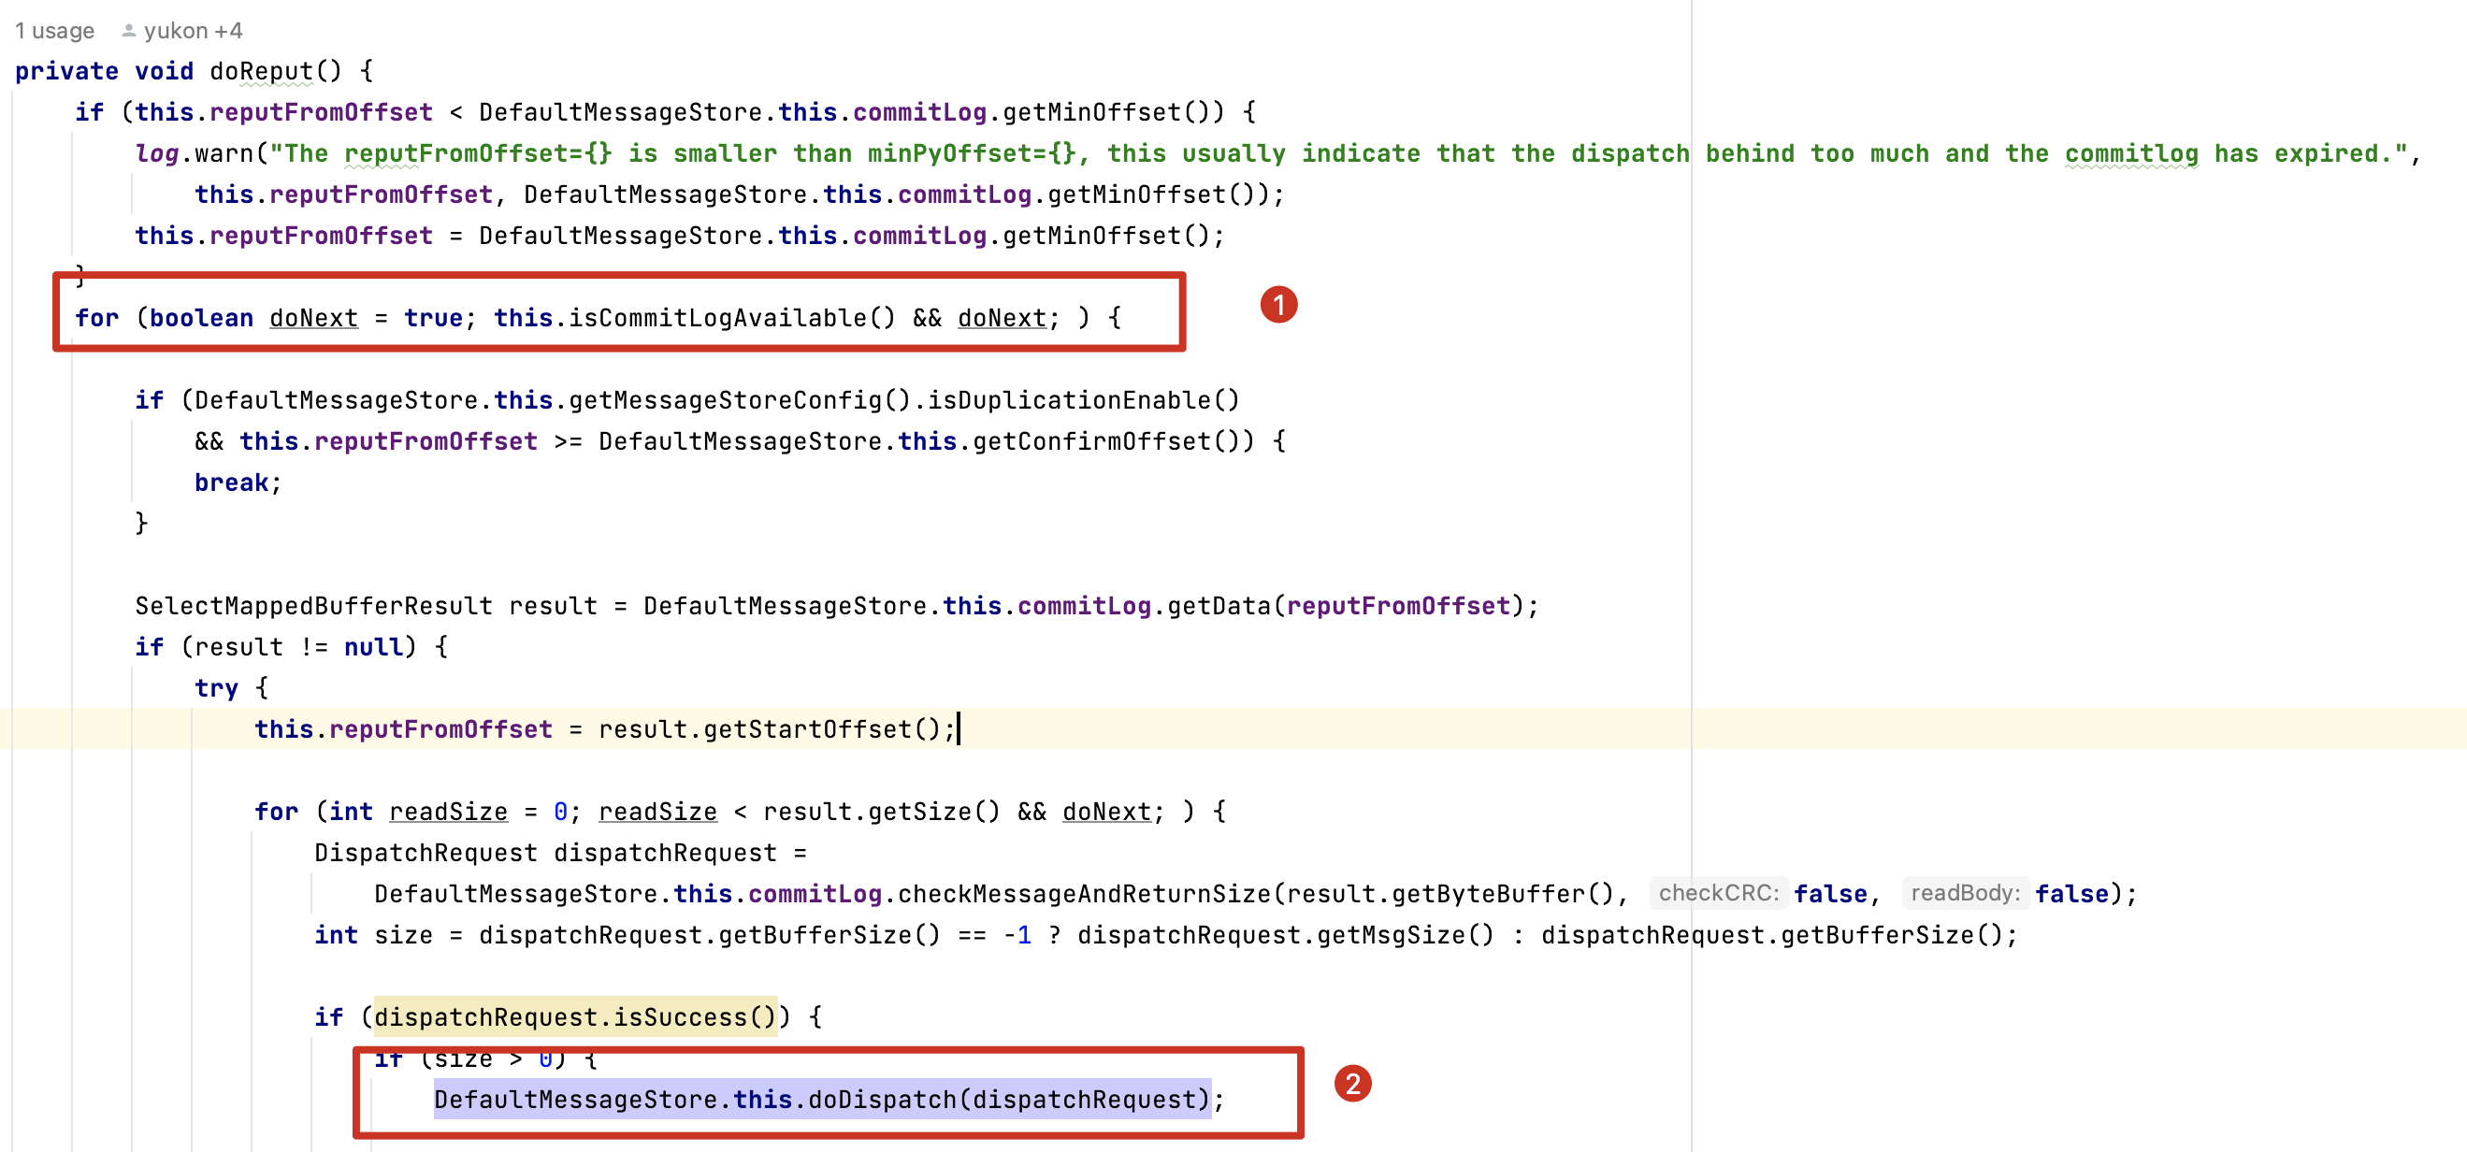
Task: Open the '1 usage' code lens link
Action: [54, 31]
